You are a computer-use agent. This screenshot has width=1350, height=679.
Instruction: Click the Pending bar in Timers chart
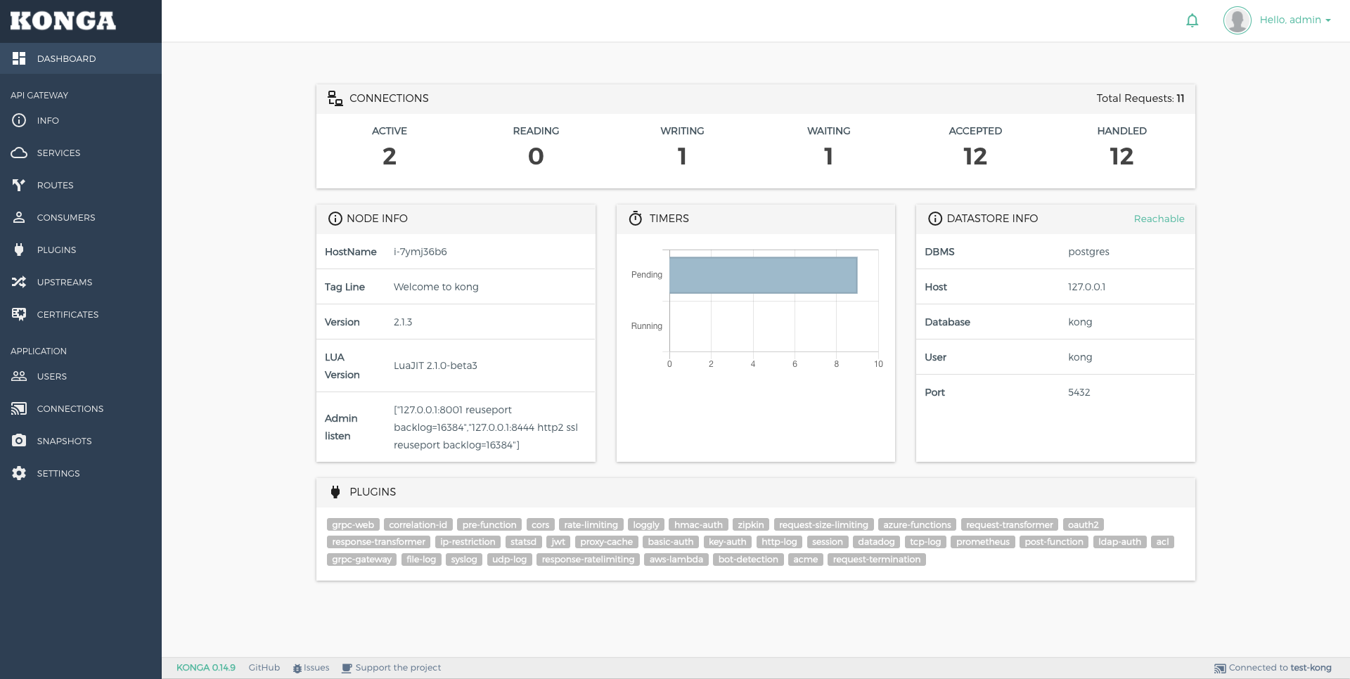pos(763,275)
